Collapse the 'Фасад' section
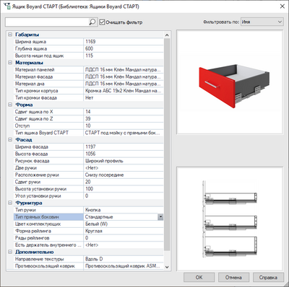The height and width of the screenshot is (287, 289). click(10, 140)
